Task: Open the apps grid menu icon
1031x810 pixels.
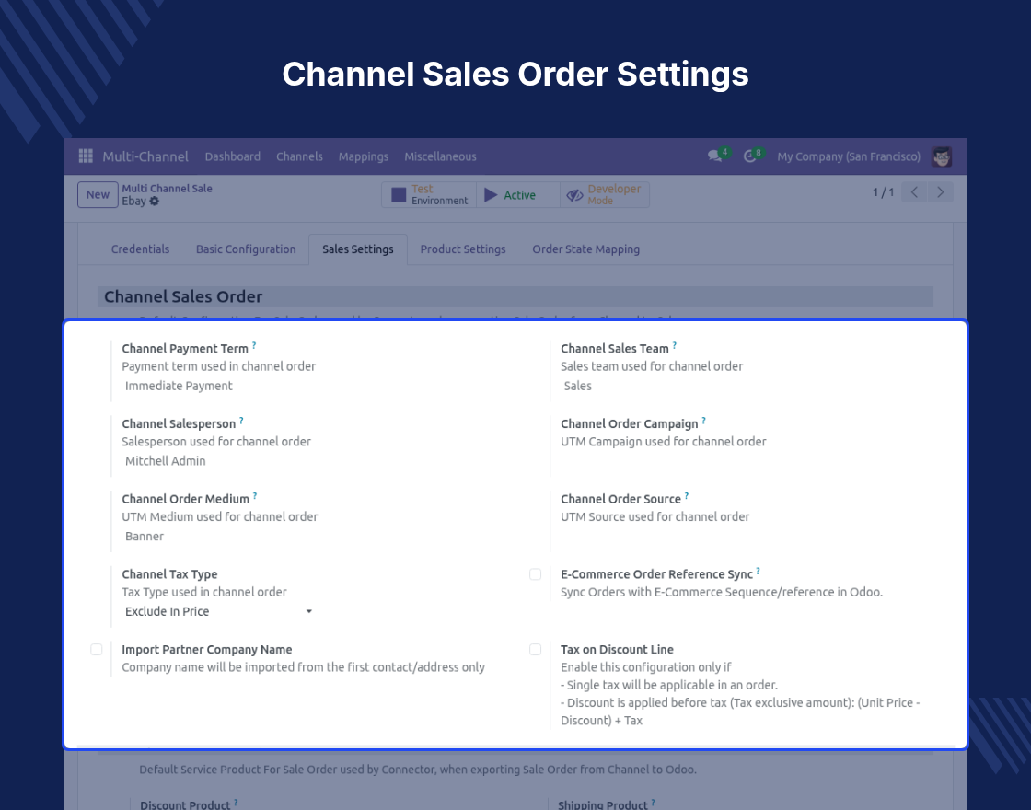Action: click(x=86, y=156)
